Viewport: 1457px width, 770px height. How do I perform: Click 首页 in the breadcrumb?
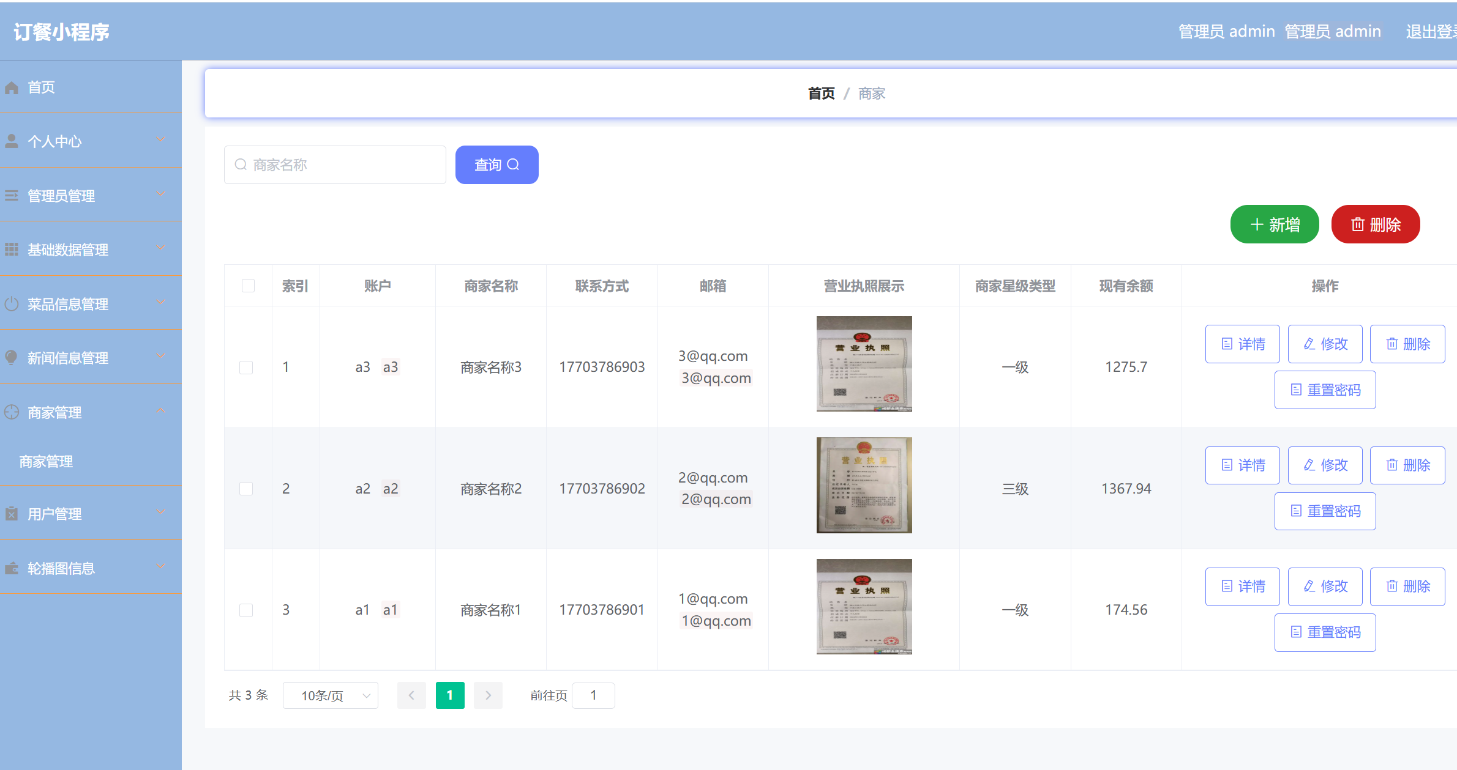[820, 93]
